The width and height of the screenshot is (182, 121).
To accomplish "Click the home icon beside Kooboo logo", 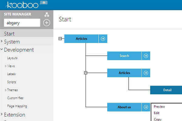I will point(44,2).
